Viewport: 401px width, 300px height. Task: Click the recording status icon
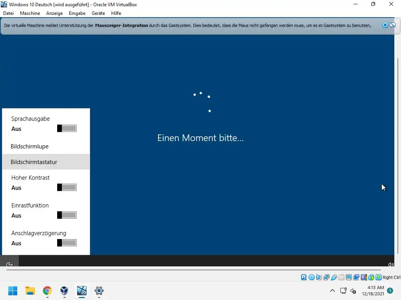pyautogui.click(x=356, y=277)
